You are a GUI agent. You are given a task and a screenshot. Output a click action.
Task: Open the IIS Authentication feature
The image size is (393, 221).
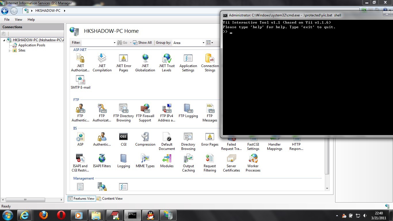[x=102, y=139]
